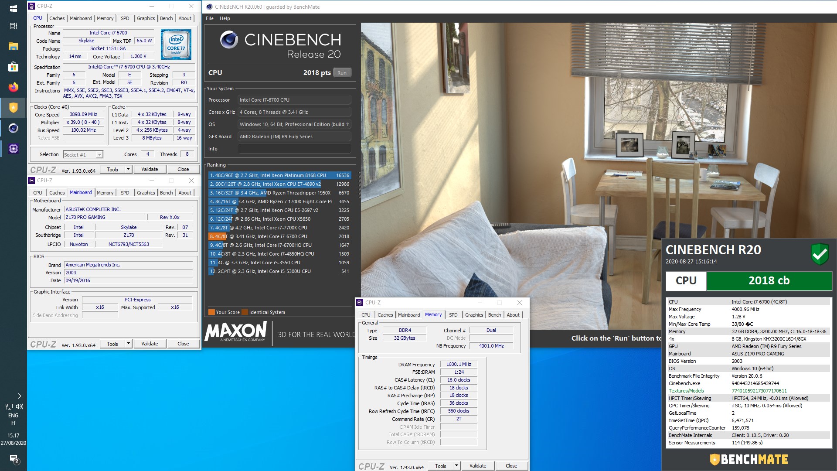This screenshot has width=837, height=471.
Task: Switch to Cinebench taskbar icon
Action: click(x=13, y=128)
